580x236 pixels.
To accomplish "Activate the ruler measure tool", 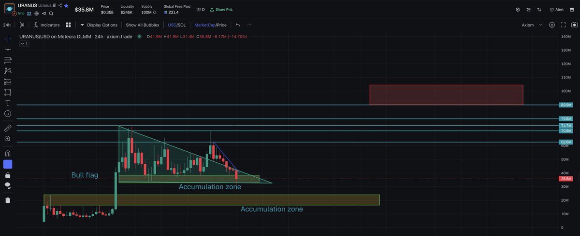I will 8,128.
